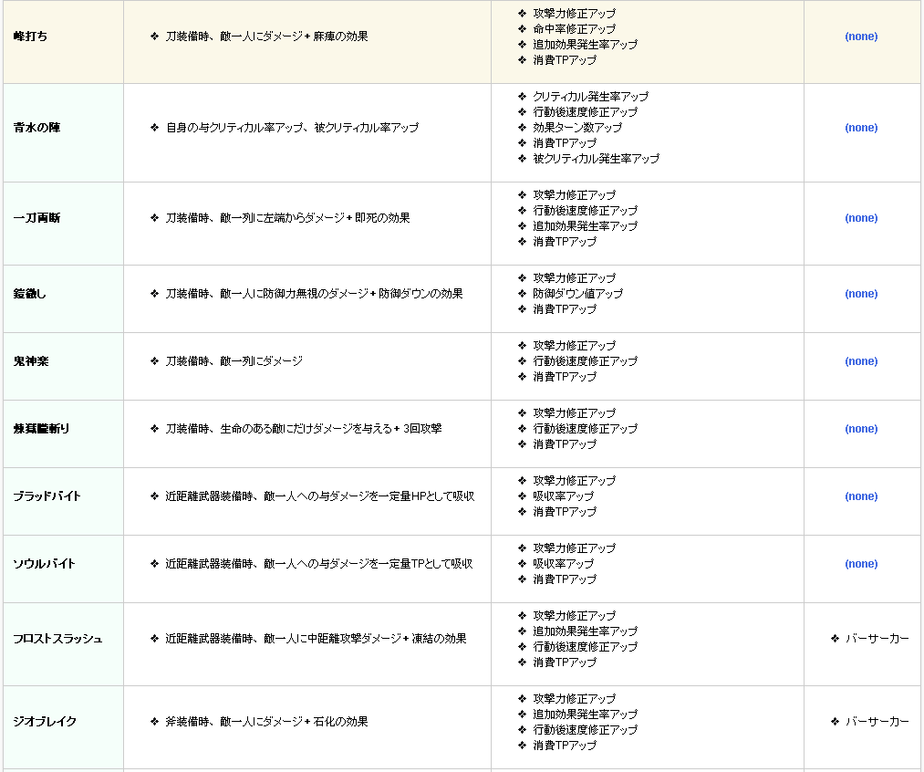Open the (none) link beside 一刀両断

[x=861, y=218]
